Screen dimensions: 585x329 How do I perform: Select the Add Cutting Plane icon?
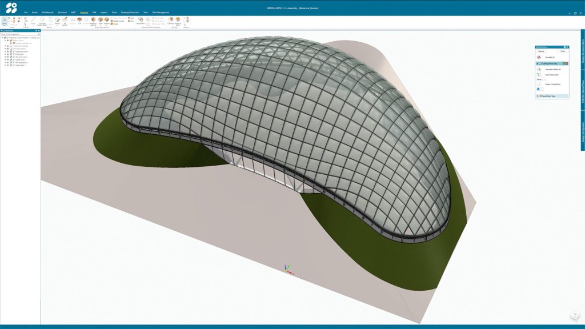(539, 74)
